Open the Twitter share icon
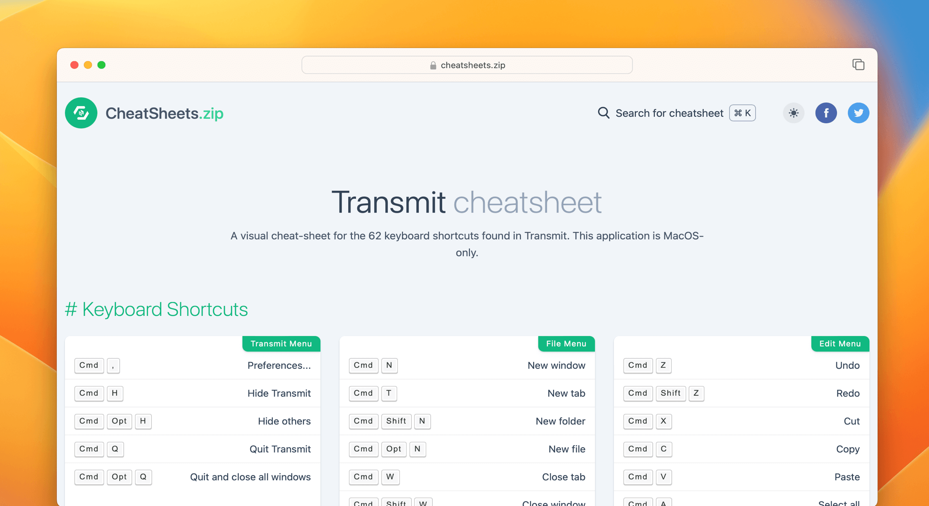Screen dimensions: 929x506 [x=858, y=113]
